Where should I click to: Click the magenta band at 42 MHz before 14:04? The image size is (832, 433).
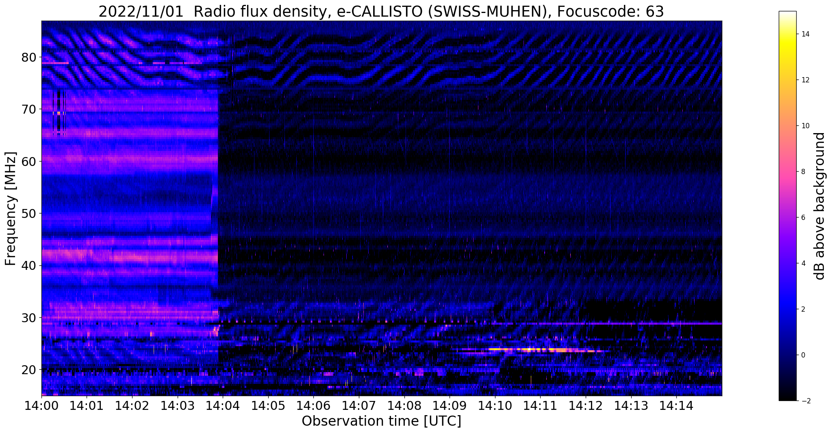coord(130,256)
